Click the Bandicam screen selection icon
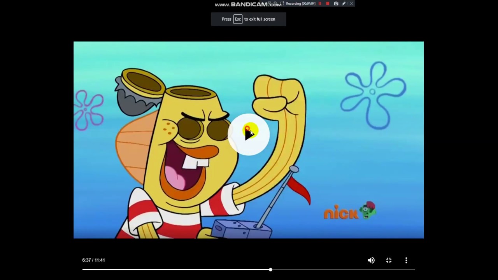The width and height of the screenshot is (498, 280). pyautogui.click(x=269, y=3)
